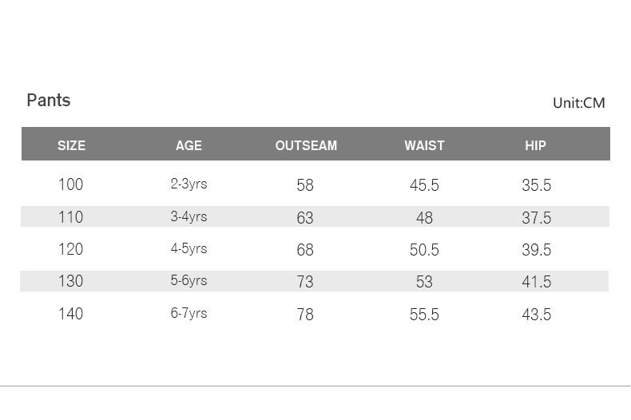This screenshot has height=420, width=631.
Task: Click the hip value 39.5
Action: point(537,250)
